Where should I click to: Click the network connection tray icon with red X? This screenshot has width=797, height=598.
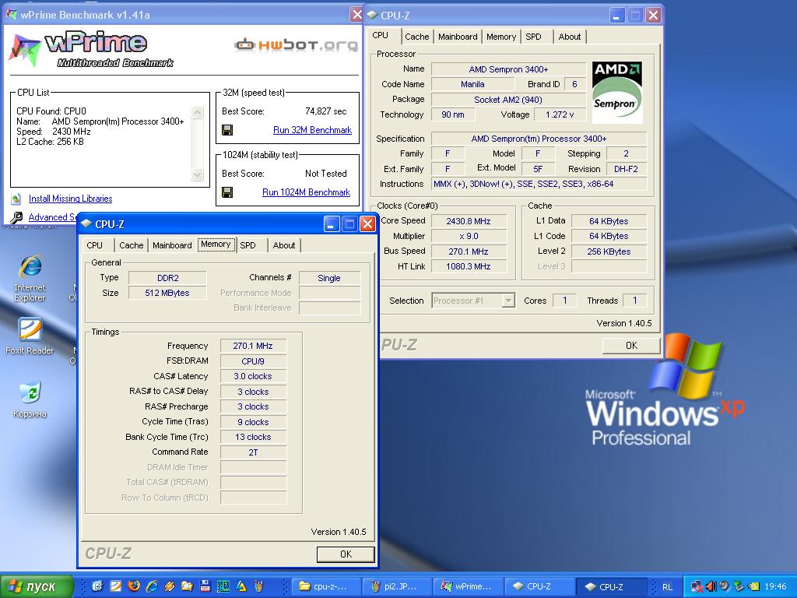pyautogui.click(x=697, y=586)
